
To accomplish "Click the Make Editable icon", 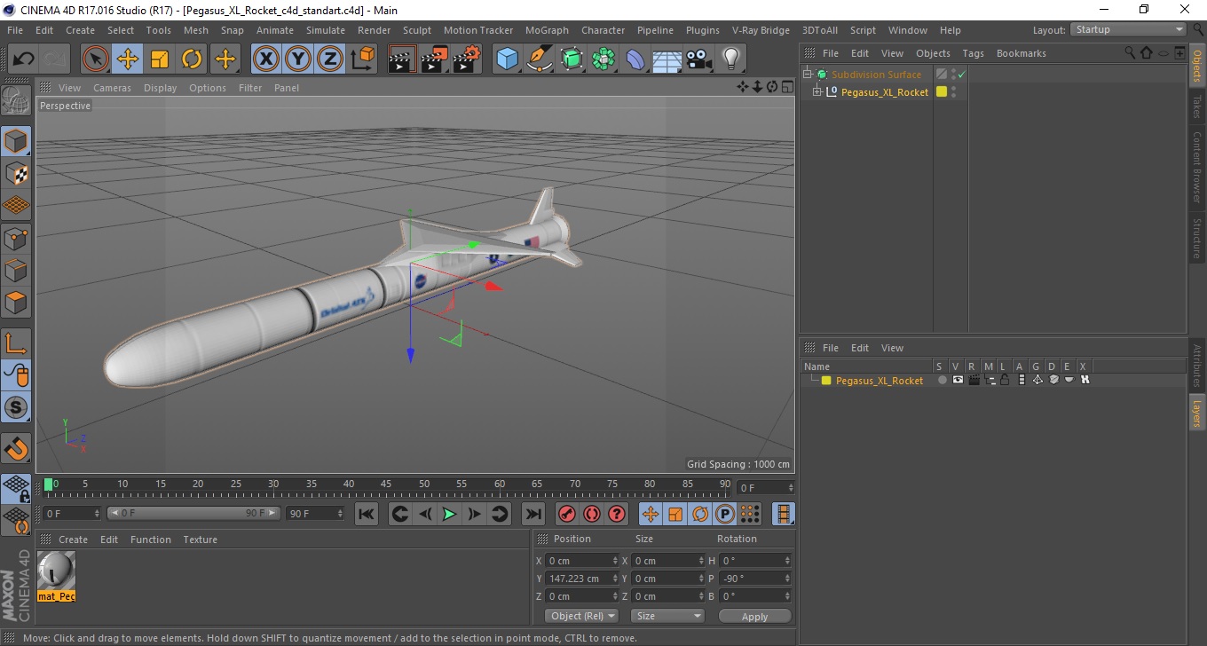I will [16, 101].
